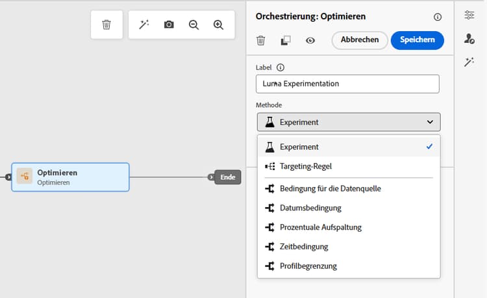Image resolution: width=487 pixels, height=298 pixels.
Task: Click the duplicate activity icon in panel
Action: [x=286, y=40]
